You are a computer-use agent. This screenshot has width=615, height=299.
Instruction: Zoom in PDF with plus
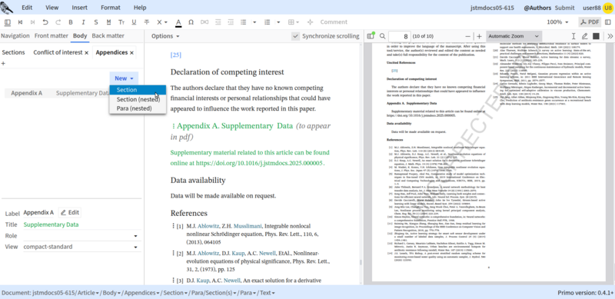(479, 36)
